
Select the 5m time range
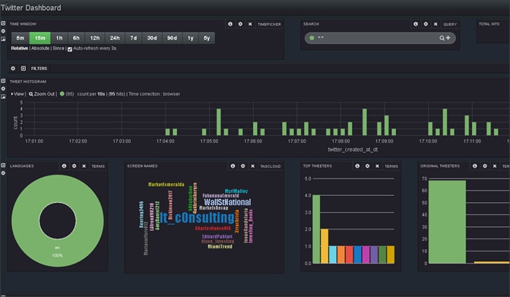pyautogui.click(x=21, y=38)
